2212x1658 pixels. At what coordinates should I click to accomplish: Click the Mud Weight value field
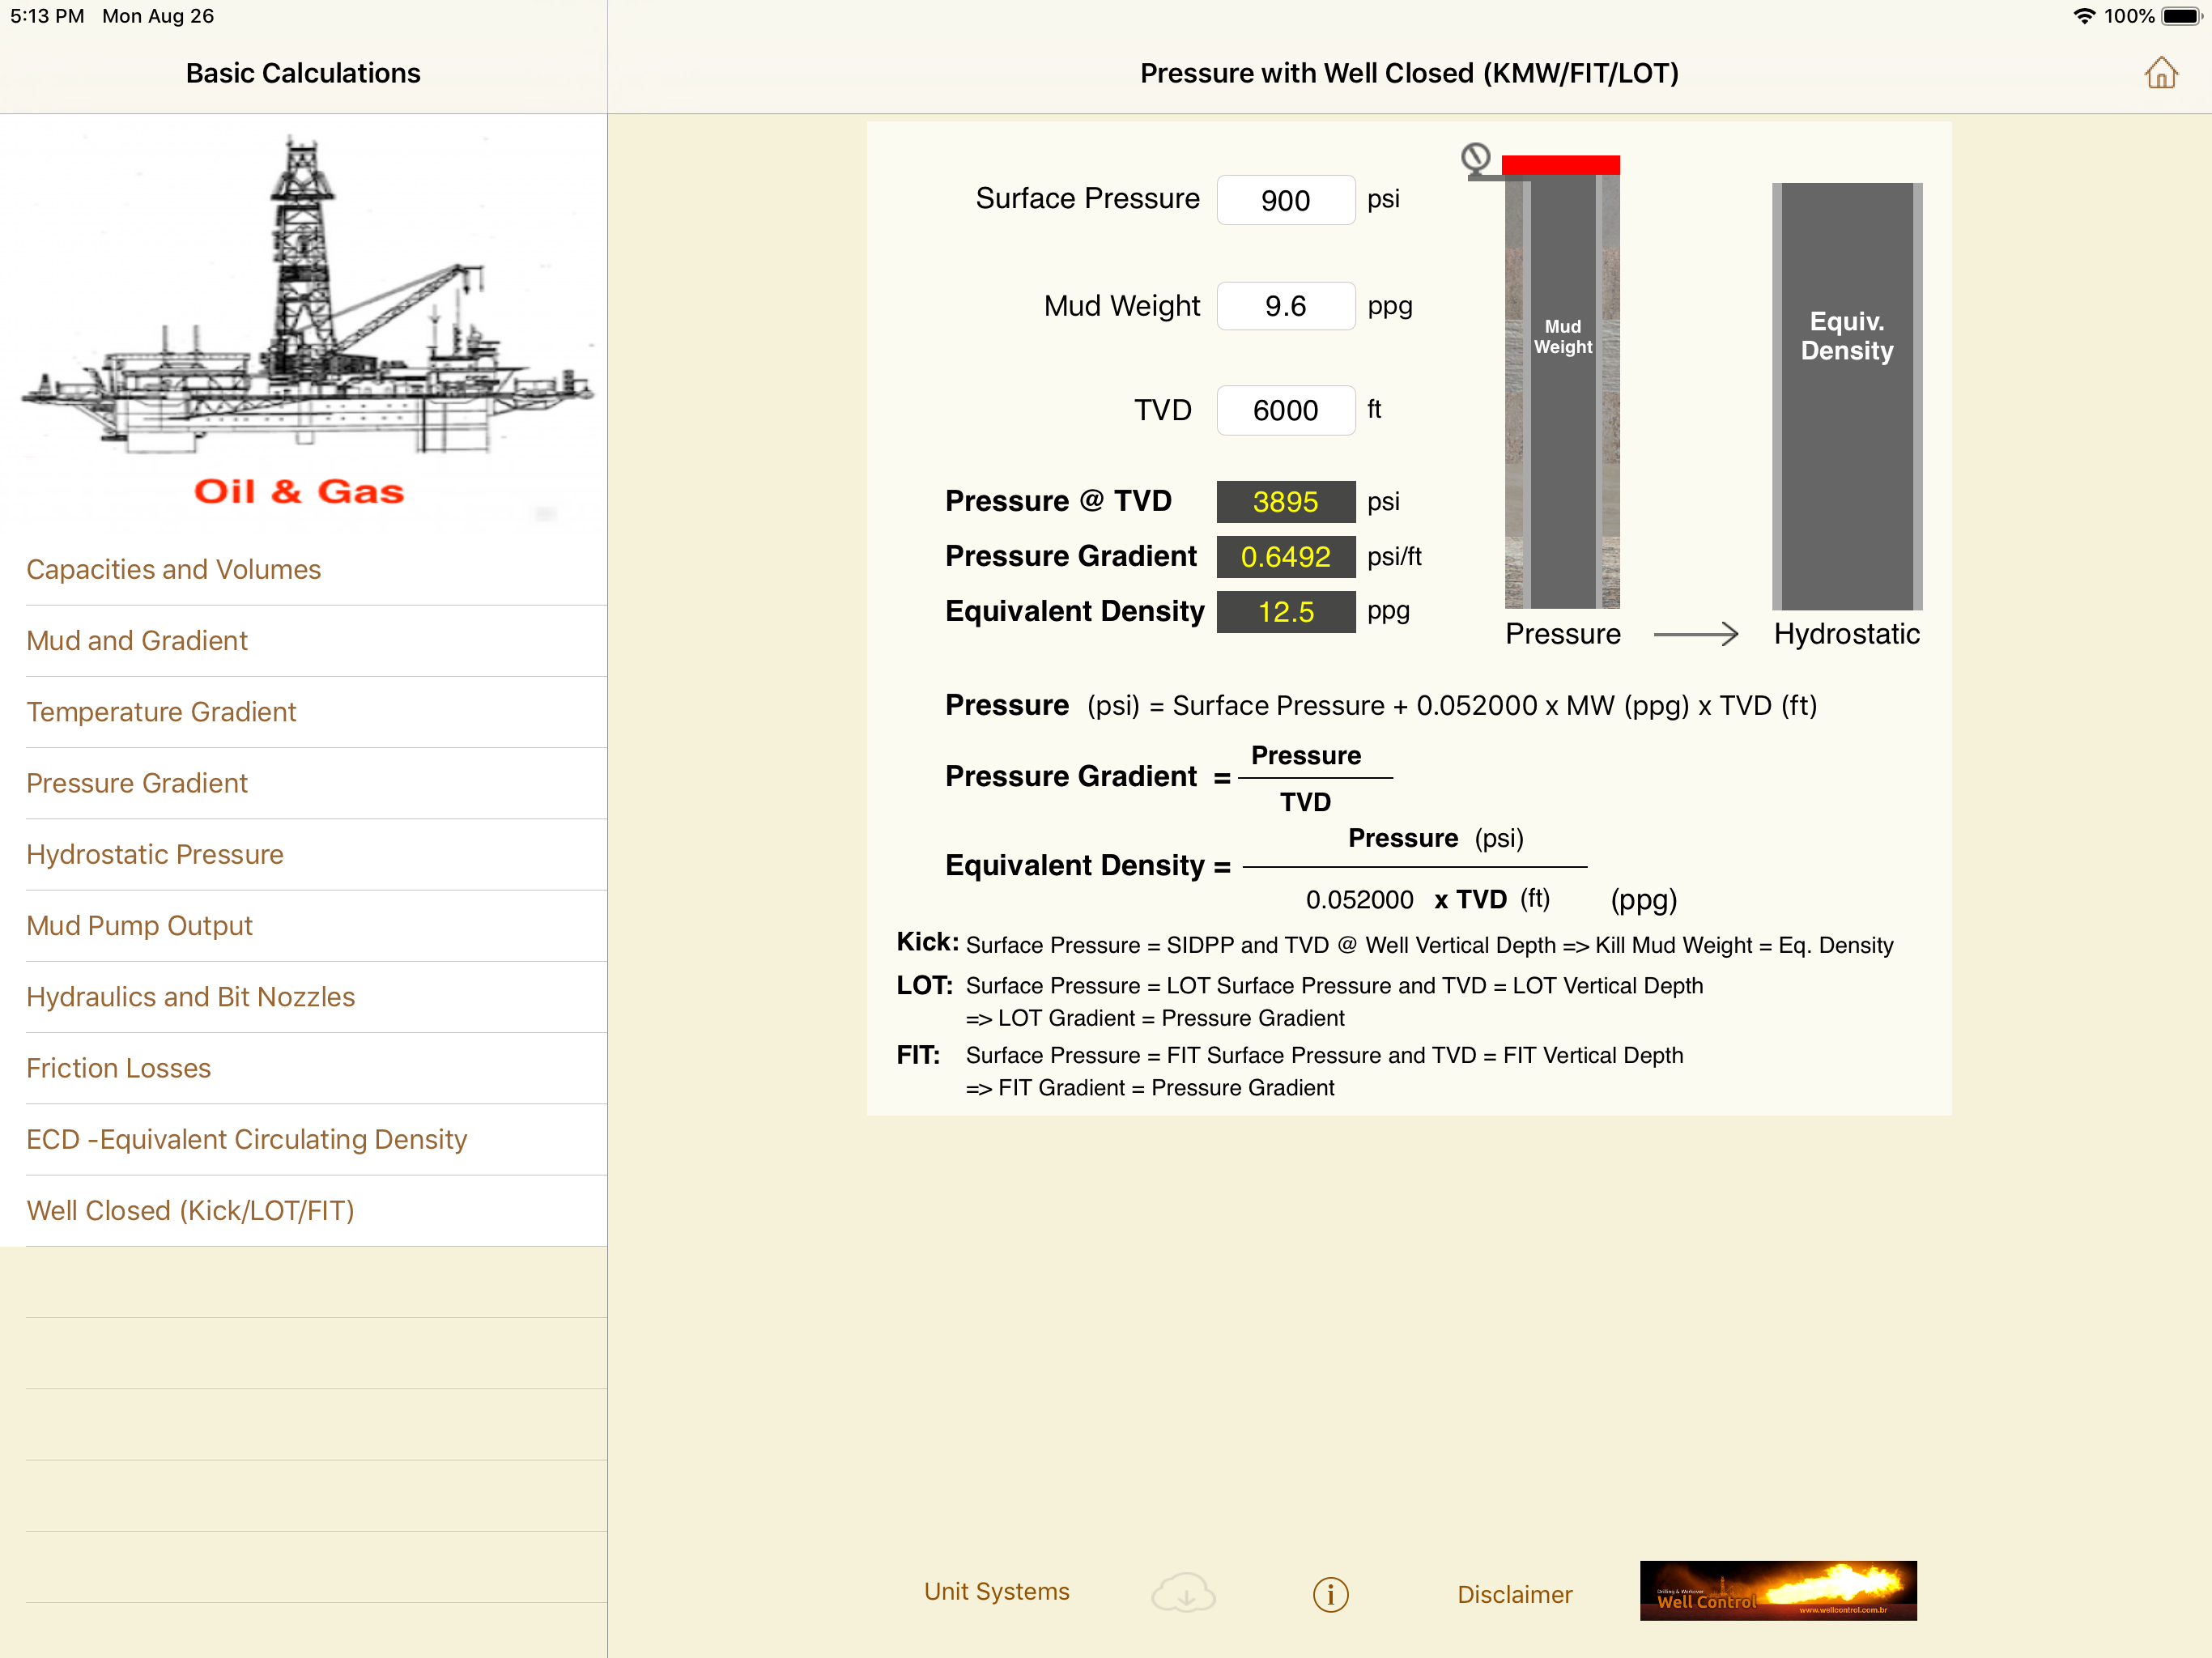[1285, 306]
